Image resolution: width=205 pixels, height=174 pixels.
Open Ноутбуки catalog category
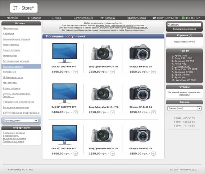[8, 34]
